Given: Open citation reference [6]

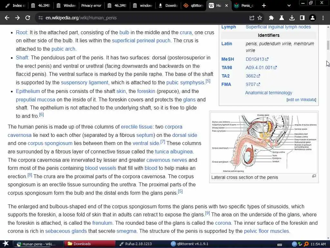Looking at the screenshot, I should point(42,115).
